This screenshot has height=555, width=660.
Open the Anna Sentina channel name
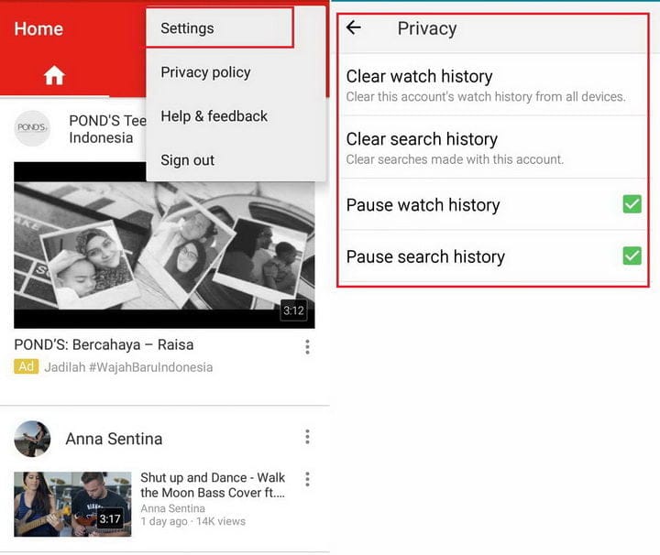(114, 439)
